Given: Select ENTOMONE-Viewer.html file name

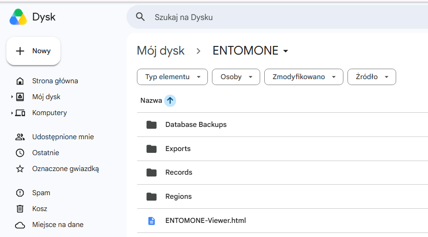Looking at the screenshot, I should 206,221.
